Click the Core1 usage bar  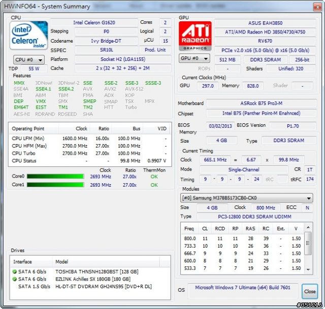(x=55, y=185)
